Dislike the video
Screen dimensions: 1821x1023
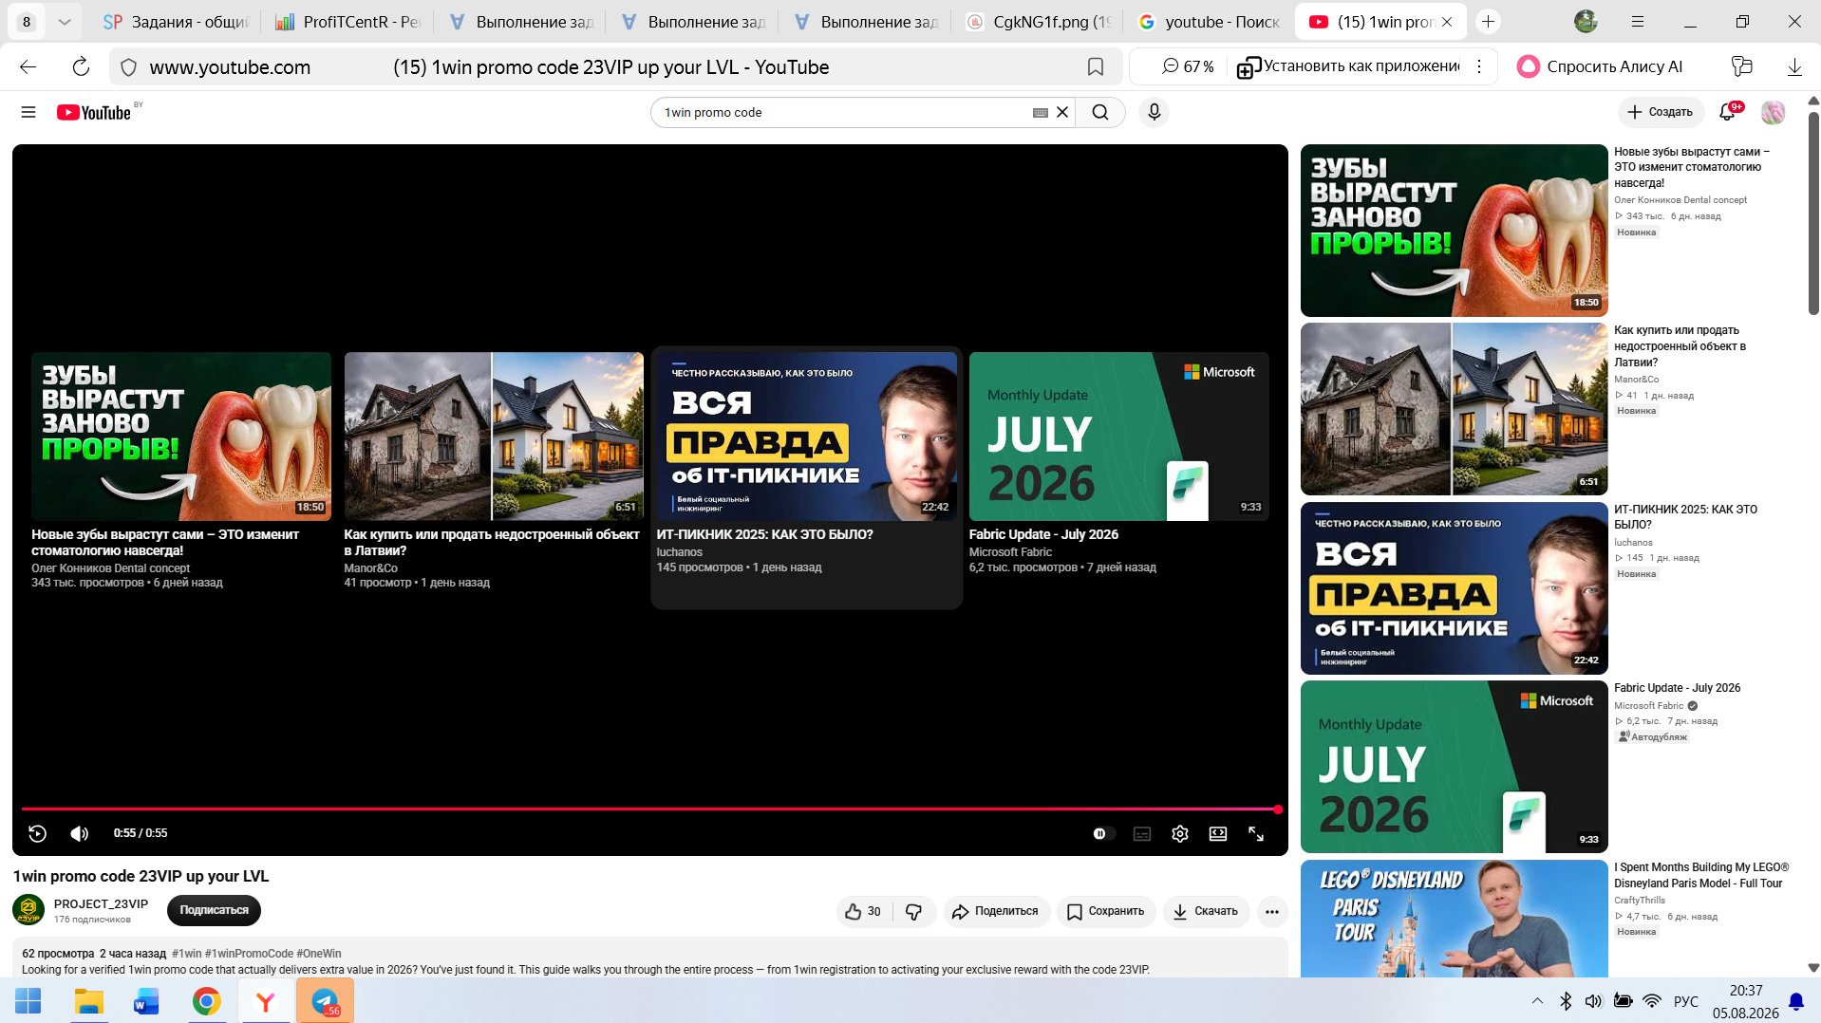(x=913, y=911)
